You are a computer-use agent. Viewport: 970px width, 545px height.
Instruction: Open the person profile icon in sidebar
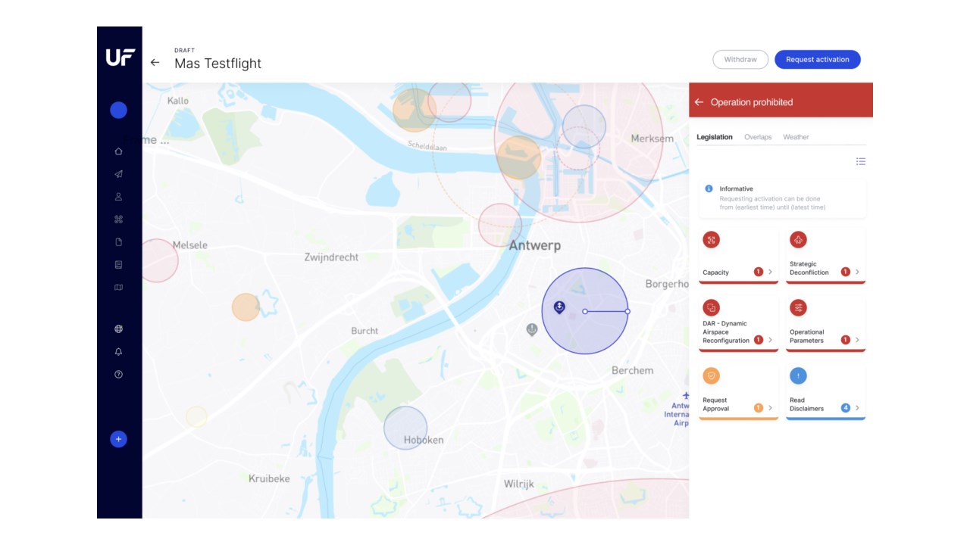118,197
